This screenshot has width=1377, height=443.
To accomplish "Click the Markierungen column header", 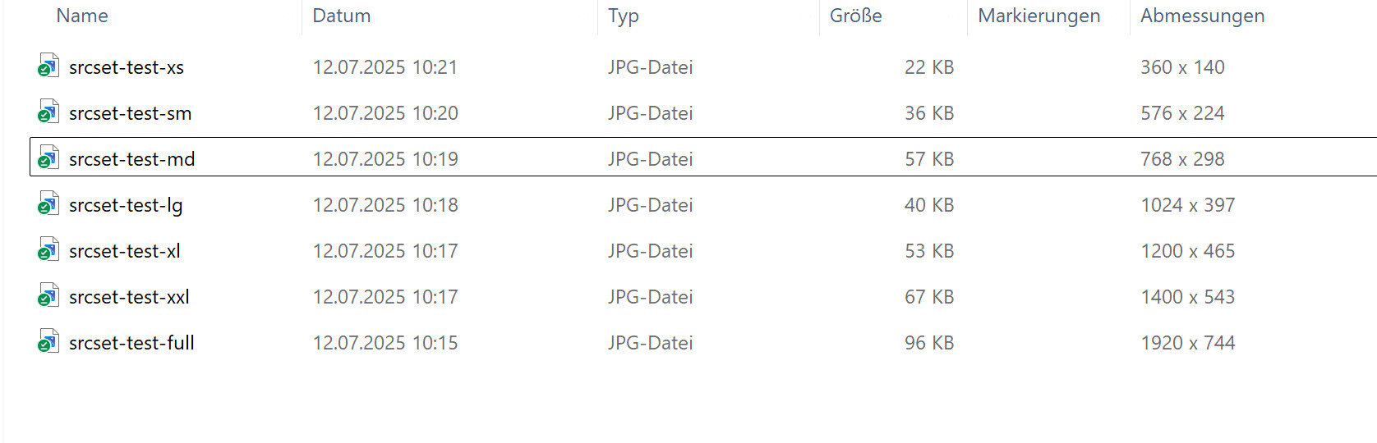I will click(x=1039, y=16).
